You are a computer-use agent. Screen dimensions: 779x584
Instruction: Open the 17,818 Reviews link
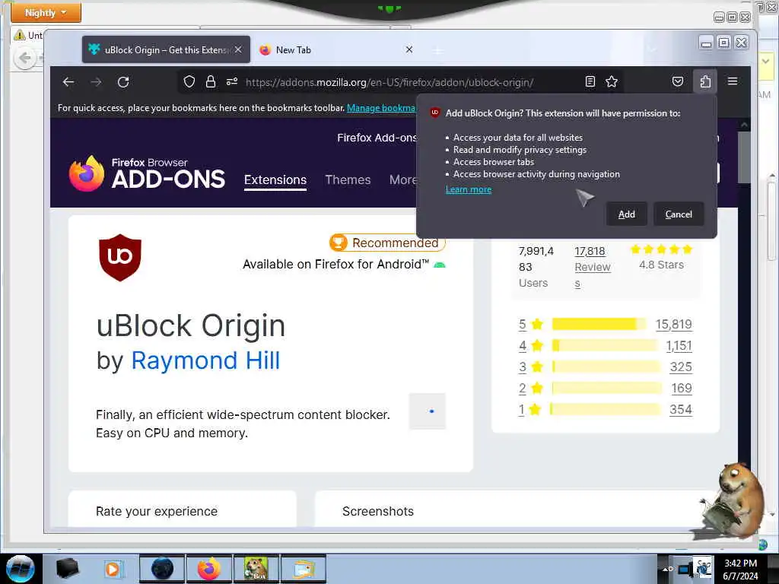[x=592, y=267]
